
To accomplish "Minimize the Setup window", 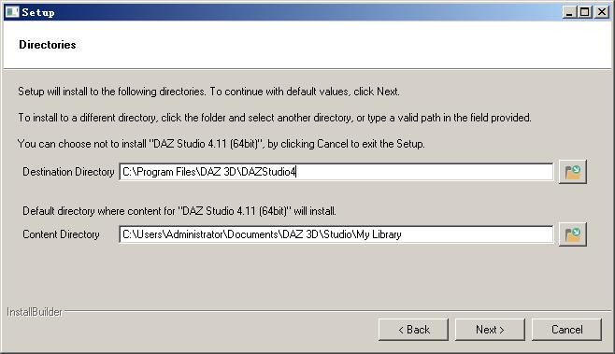I will [569, 12].
